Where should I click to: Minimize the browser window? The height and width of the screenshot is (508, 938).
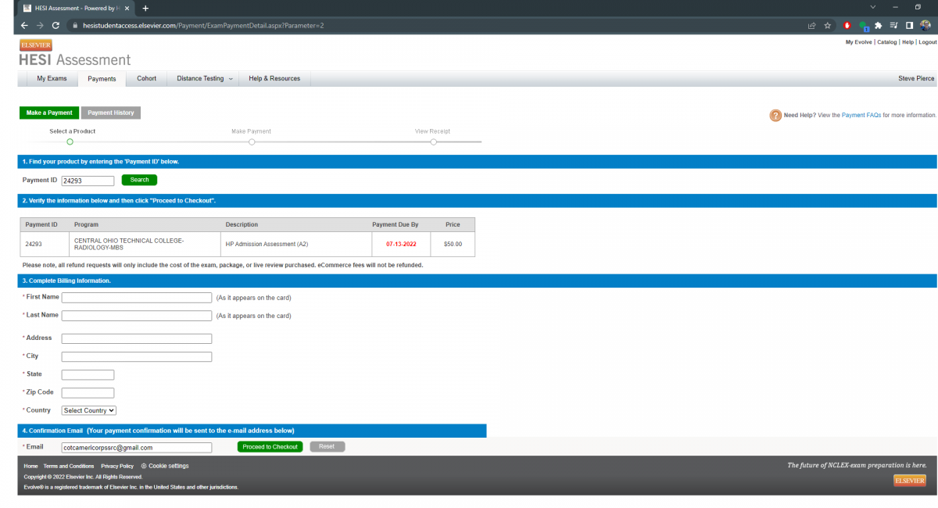pos(896,6)
